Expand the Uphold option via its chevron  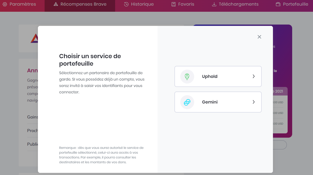click(254, 77)
